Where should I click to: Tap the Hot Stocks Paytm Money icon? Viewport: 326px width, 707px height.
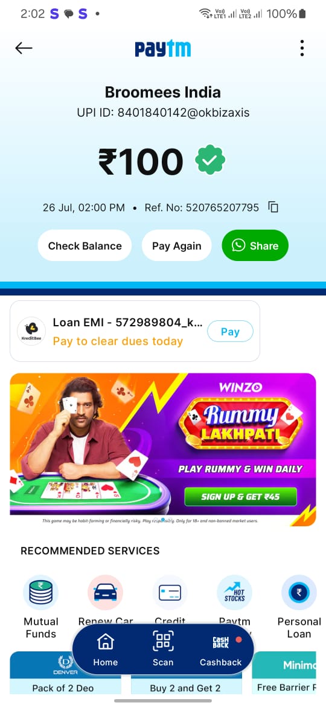pos(235,592)
